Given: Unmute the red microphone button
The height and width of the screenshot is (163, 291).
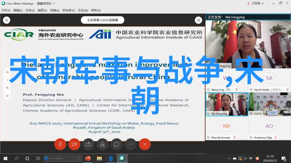Looking at the screenshot, I should (60, 144).
